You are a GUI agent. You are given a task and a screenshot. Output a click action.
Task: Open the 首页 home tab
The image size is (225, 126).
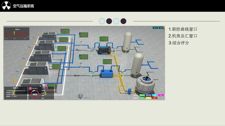pos(155,28)
